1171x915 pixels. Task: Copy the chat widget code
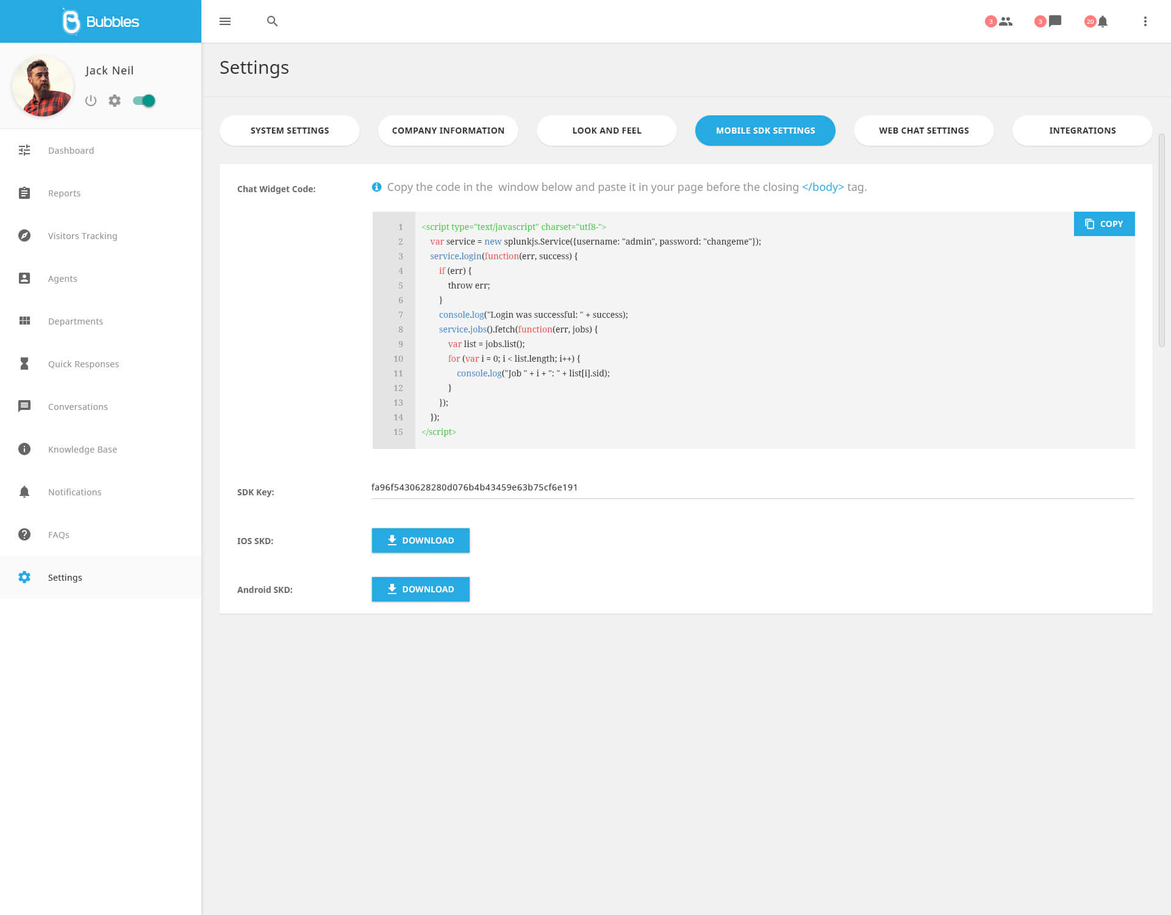pos(1104,224)
